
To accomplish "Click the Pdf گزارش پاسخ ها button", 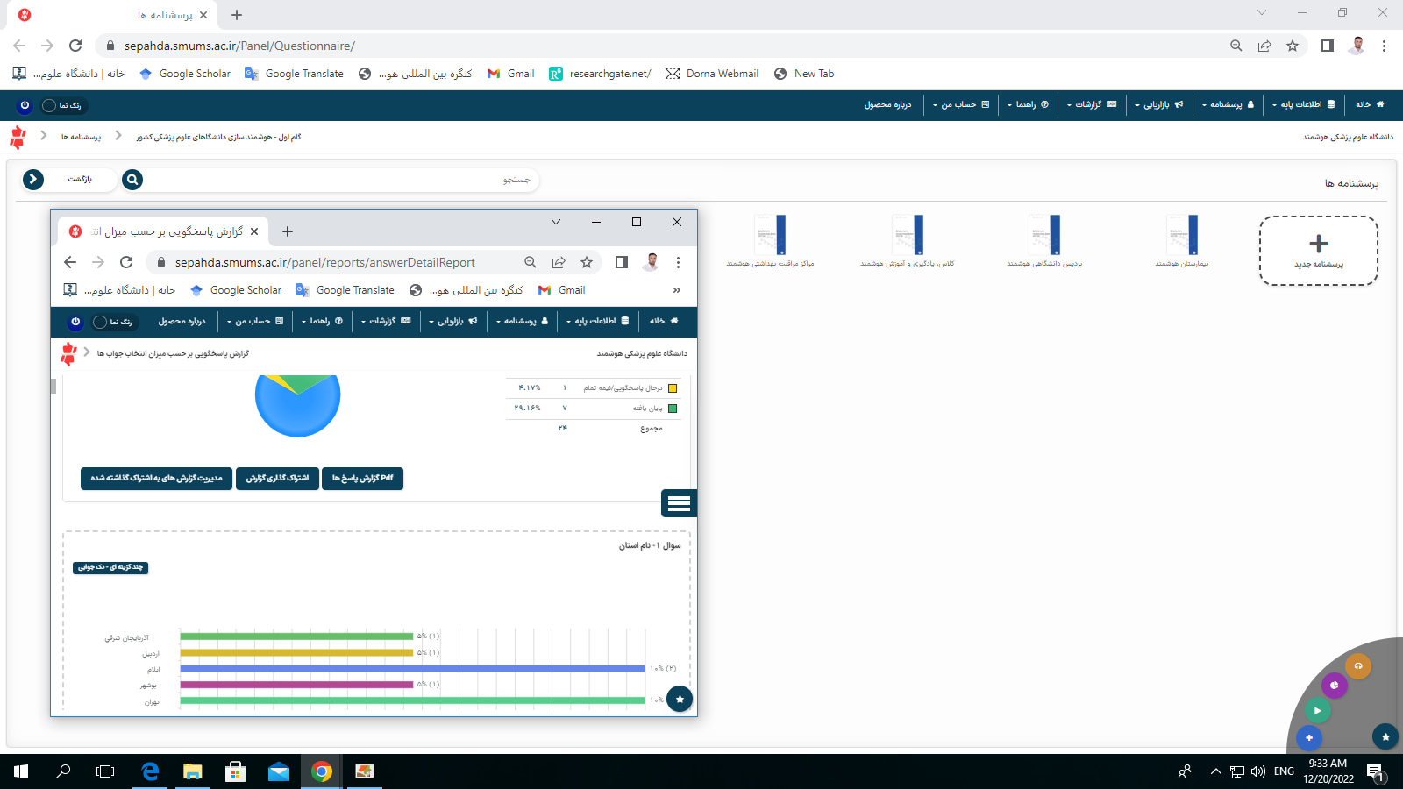I will pos(362,478).
